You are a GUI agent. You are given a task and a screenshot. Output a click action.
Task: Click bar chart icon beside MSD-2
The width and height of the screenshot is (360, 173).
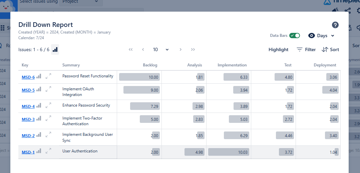39,135
